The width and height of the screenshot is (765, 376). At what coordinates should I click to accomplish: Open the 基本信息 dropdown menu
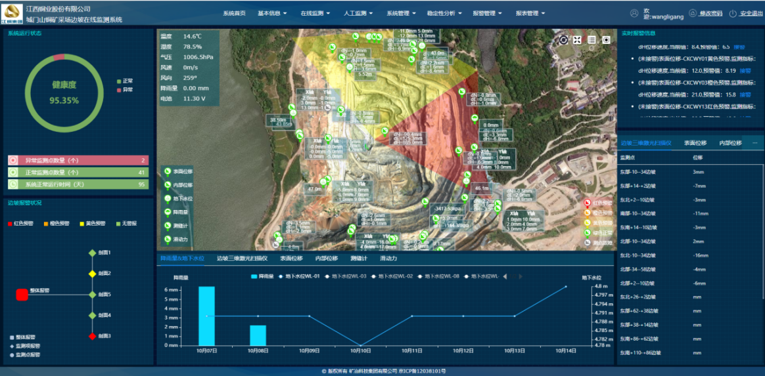pyautogui.click(x=272, y=13)
